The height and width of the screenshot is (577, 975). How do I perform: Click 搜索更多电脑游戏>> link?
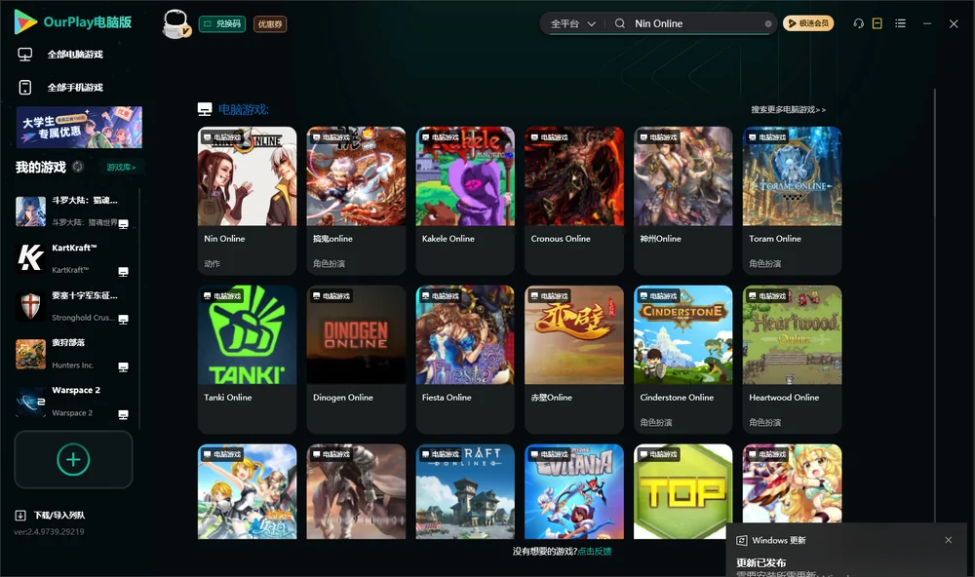click(789, 109)
